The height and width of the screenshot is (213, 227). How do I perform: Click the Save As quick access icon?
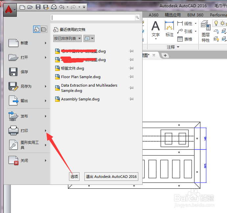[x=46, y=7]
